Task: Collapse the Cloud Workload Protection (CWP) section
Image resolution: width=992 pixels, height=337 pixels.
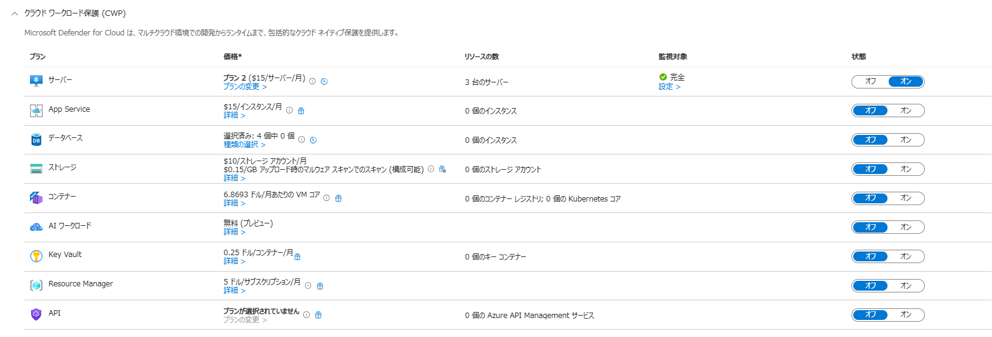Action: point(15,13)
